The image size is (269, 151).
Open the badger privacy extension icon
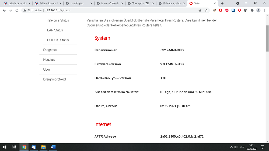[214, 10]
